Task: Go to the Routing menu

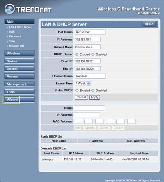Action: tap(19, 69)
